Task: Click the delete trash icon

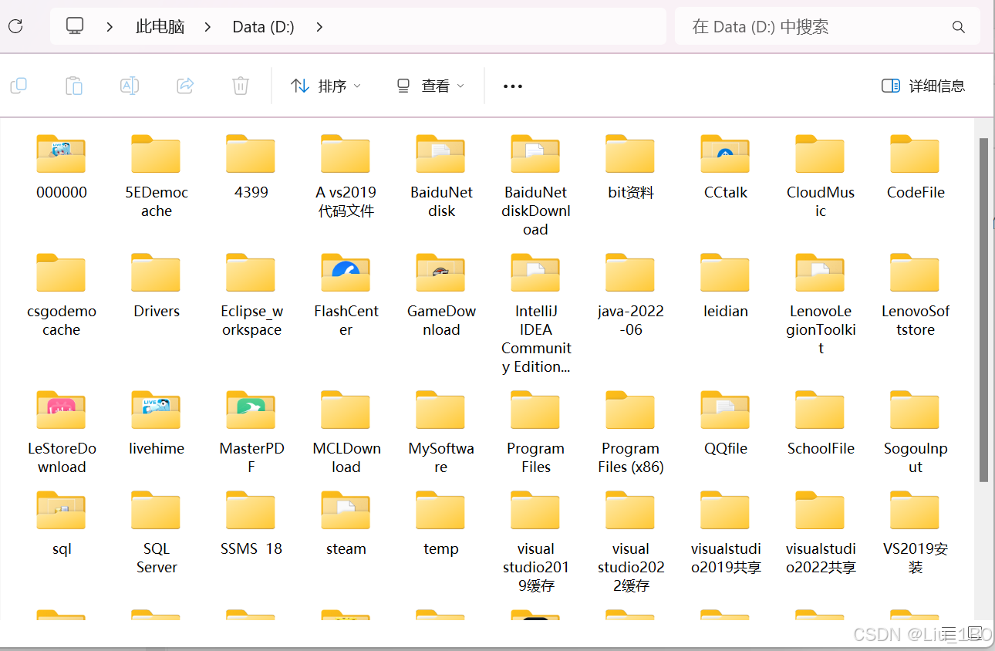Action: [x=241, y=86]
